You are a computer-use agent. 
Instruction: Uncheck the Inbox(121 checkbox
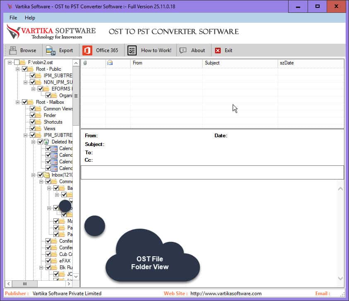pos(40,175)
